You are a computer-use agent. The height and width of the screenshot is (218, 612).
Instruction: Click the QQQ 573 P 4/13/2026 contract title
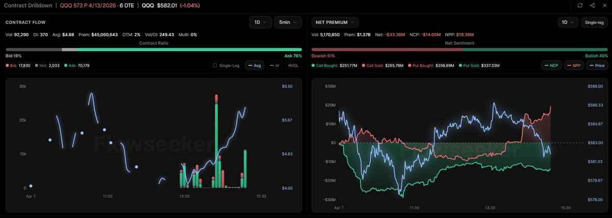(88, 5)
